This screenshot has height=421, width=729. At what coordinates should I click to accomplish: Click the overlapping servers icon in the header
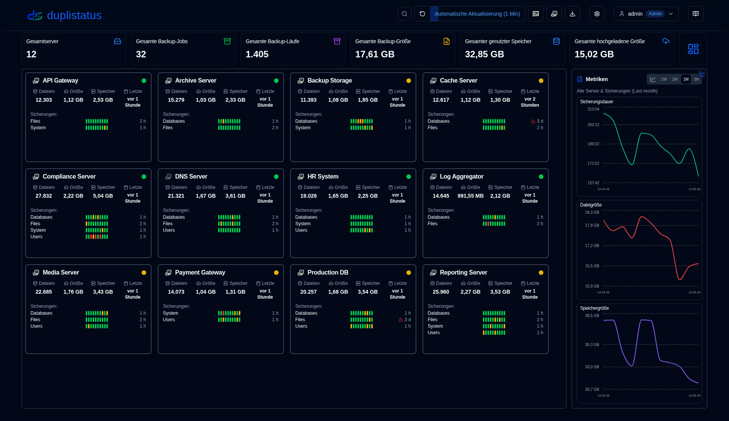(554, 14)
